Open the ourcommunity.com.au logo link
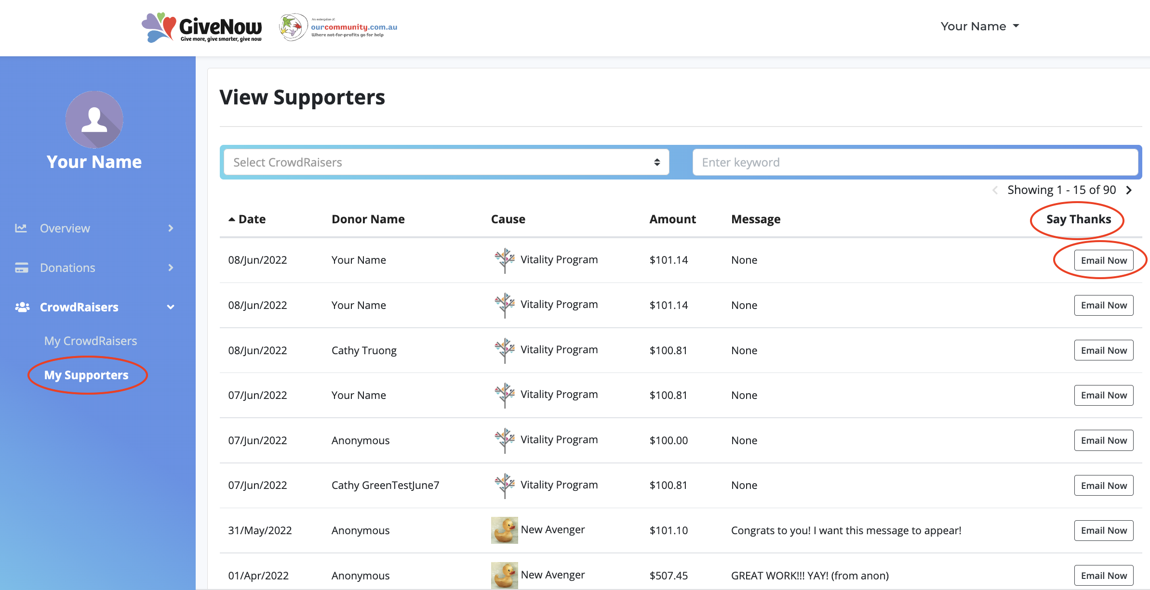The image size is (1150, 590). pos(338,27)
